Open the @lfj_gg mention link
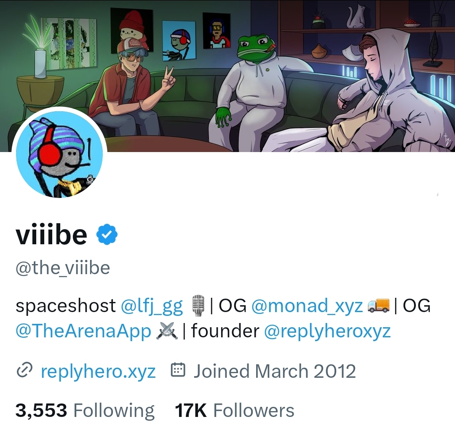Image resolution: width=455 pixels, height=438 pixels. pos(152,307)
